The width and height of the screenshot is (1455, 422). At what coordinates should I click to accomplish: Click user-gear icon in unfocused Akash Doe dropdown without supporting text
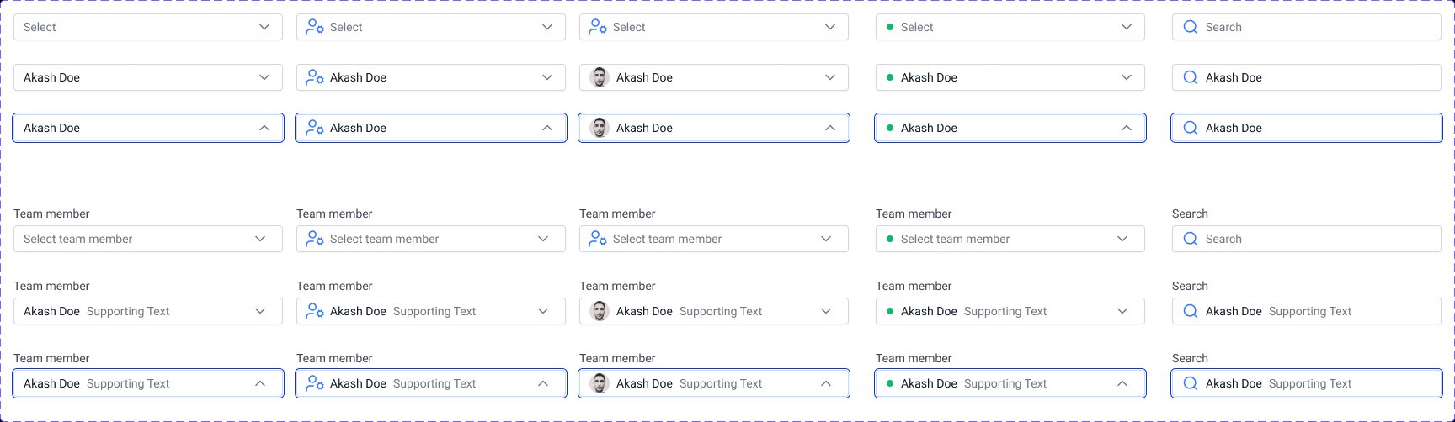click(x=315, y=77)
